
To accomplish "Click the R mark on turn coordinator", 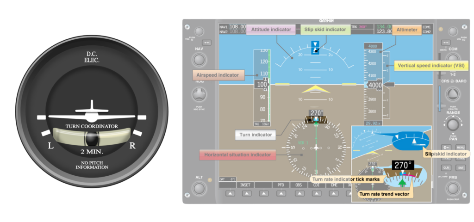I will tap(132, 146).
